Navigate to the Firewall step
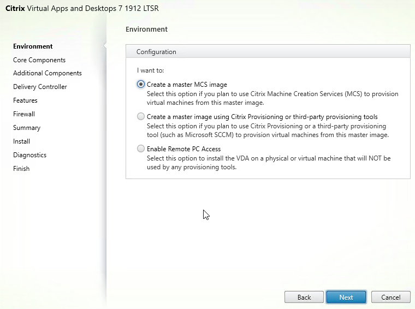The width and height of the screenshot is (415, 309). click(x=24, y=114)
